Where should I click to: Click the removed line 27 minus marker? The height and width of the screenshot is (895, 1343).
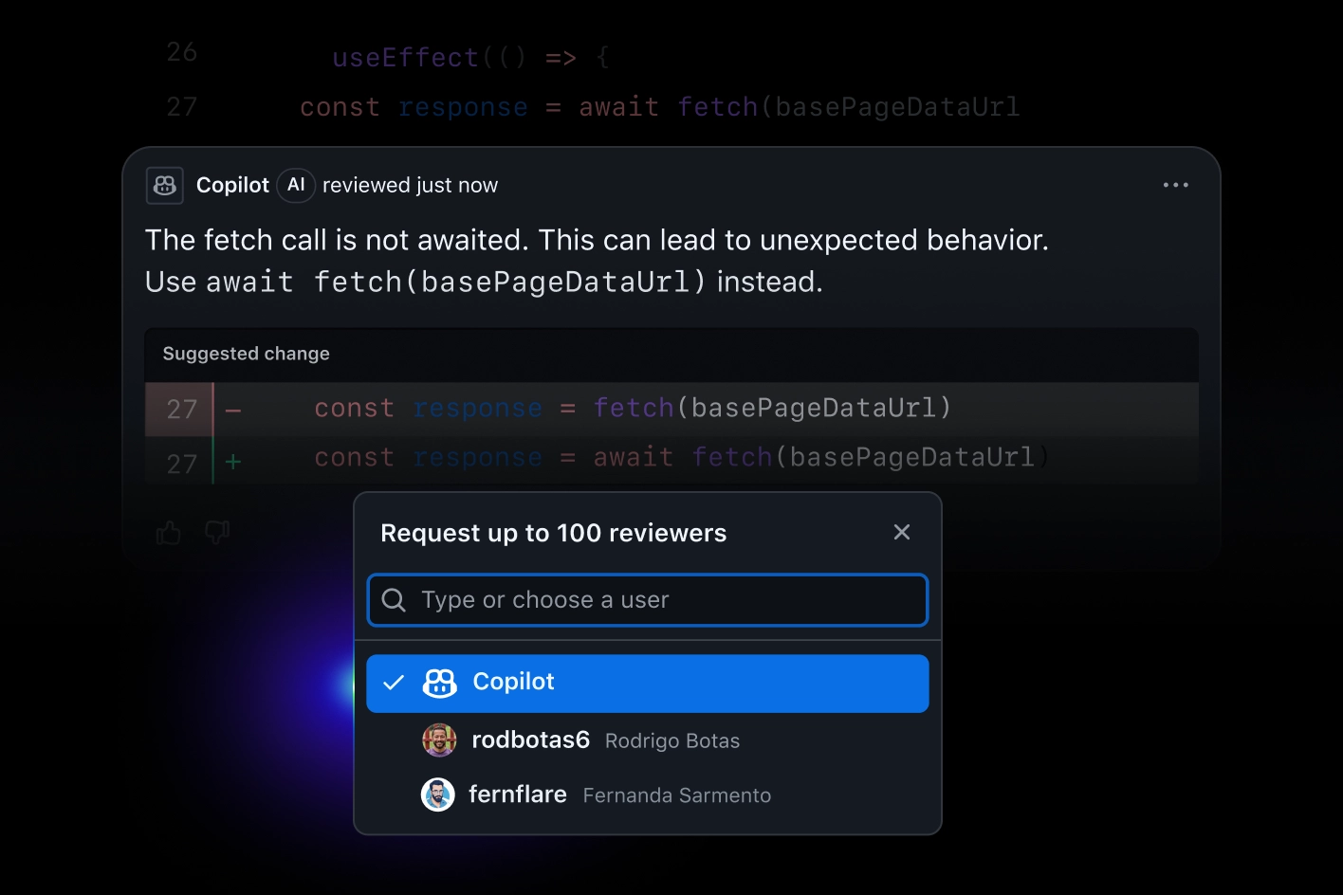click(233, 410)
